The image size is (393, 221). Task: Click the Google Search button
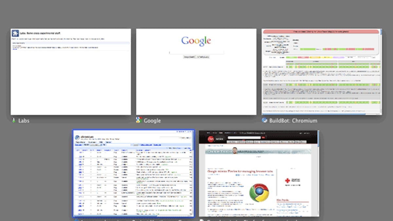pos(189,57)
